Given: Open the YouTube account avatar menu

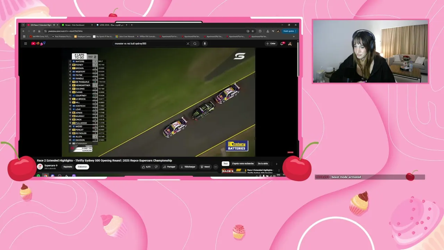Looking at the screenshot, I should coord(290,43).
